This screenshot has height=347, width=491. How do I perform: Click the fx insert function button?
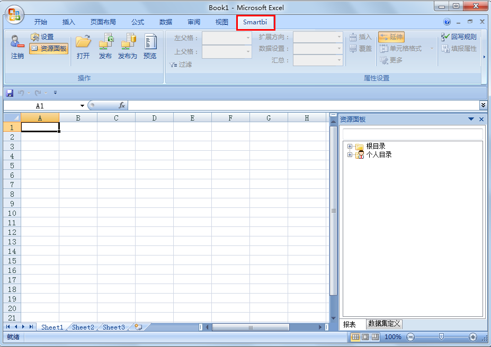[x=122, y=105]
